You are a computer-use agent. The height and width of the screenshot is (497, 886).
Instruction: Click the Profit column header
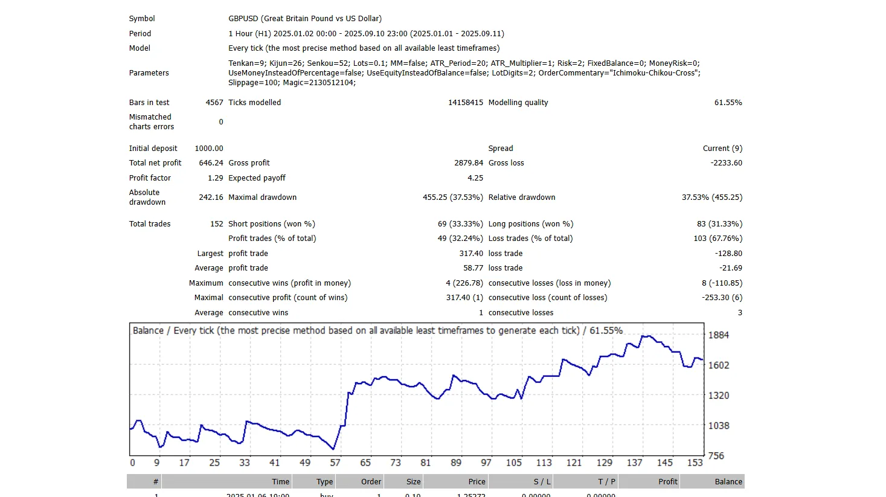point(668,481)
